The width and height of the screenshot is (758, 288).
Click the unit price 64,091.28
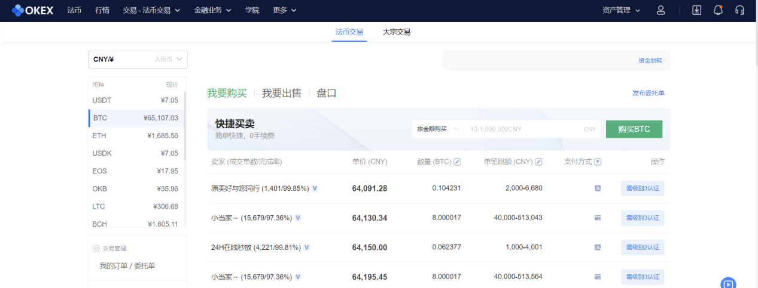[x=370, y=188]
